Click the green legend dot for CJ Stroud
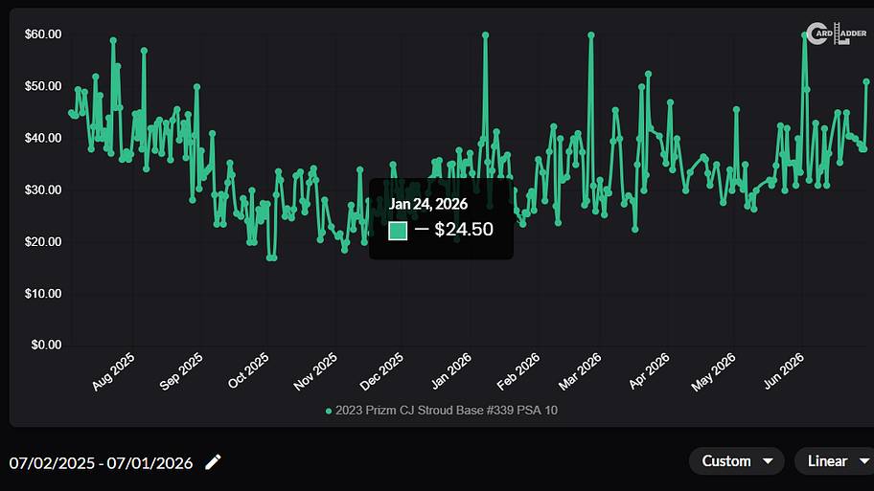Image resolution: width=874 pixels, height=491 pixels. tap(329, 411)
